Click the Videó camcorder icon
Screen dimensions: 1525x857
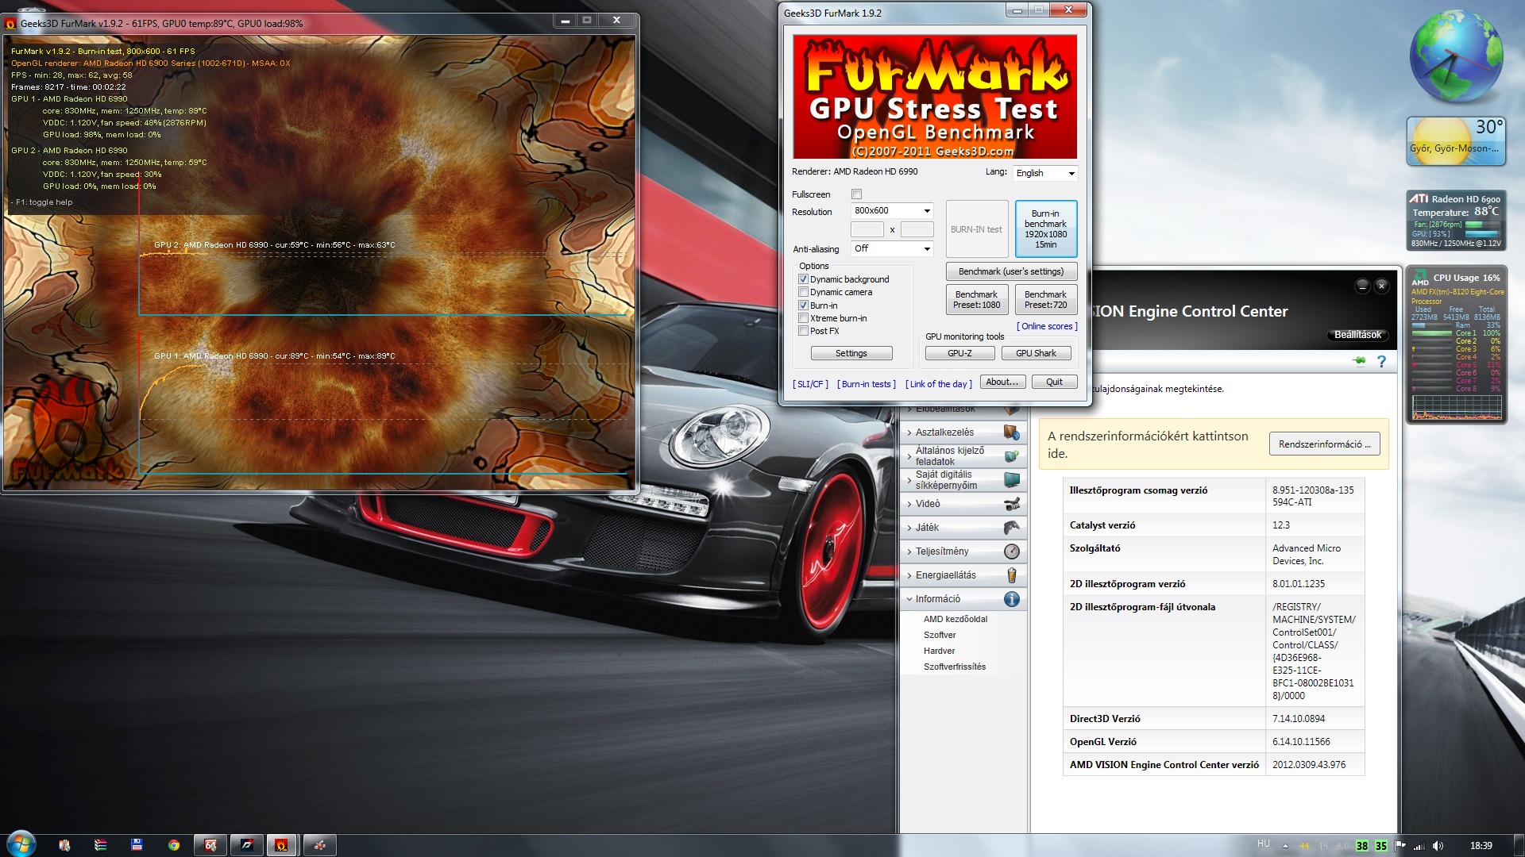[1011, 504]
